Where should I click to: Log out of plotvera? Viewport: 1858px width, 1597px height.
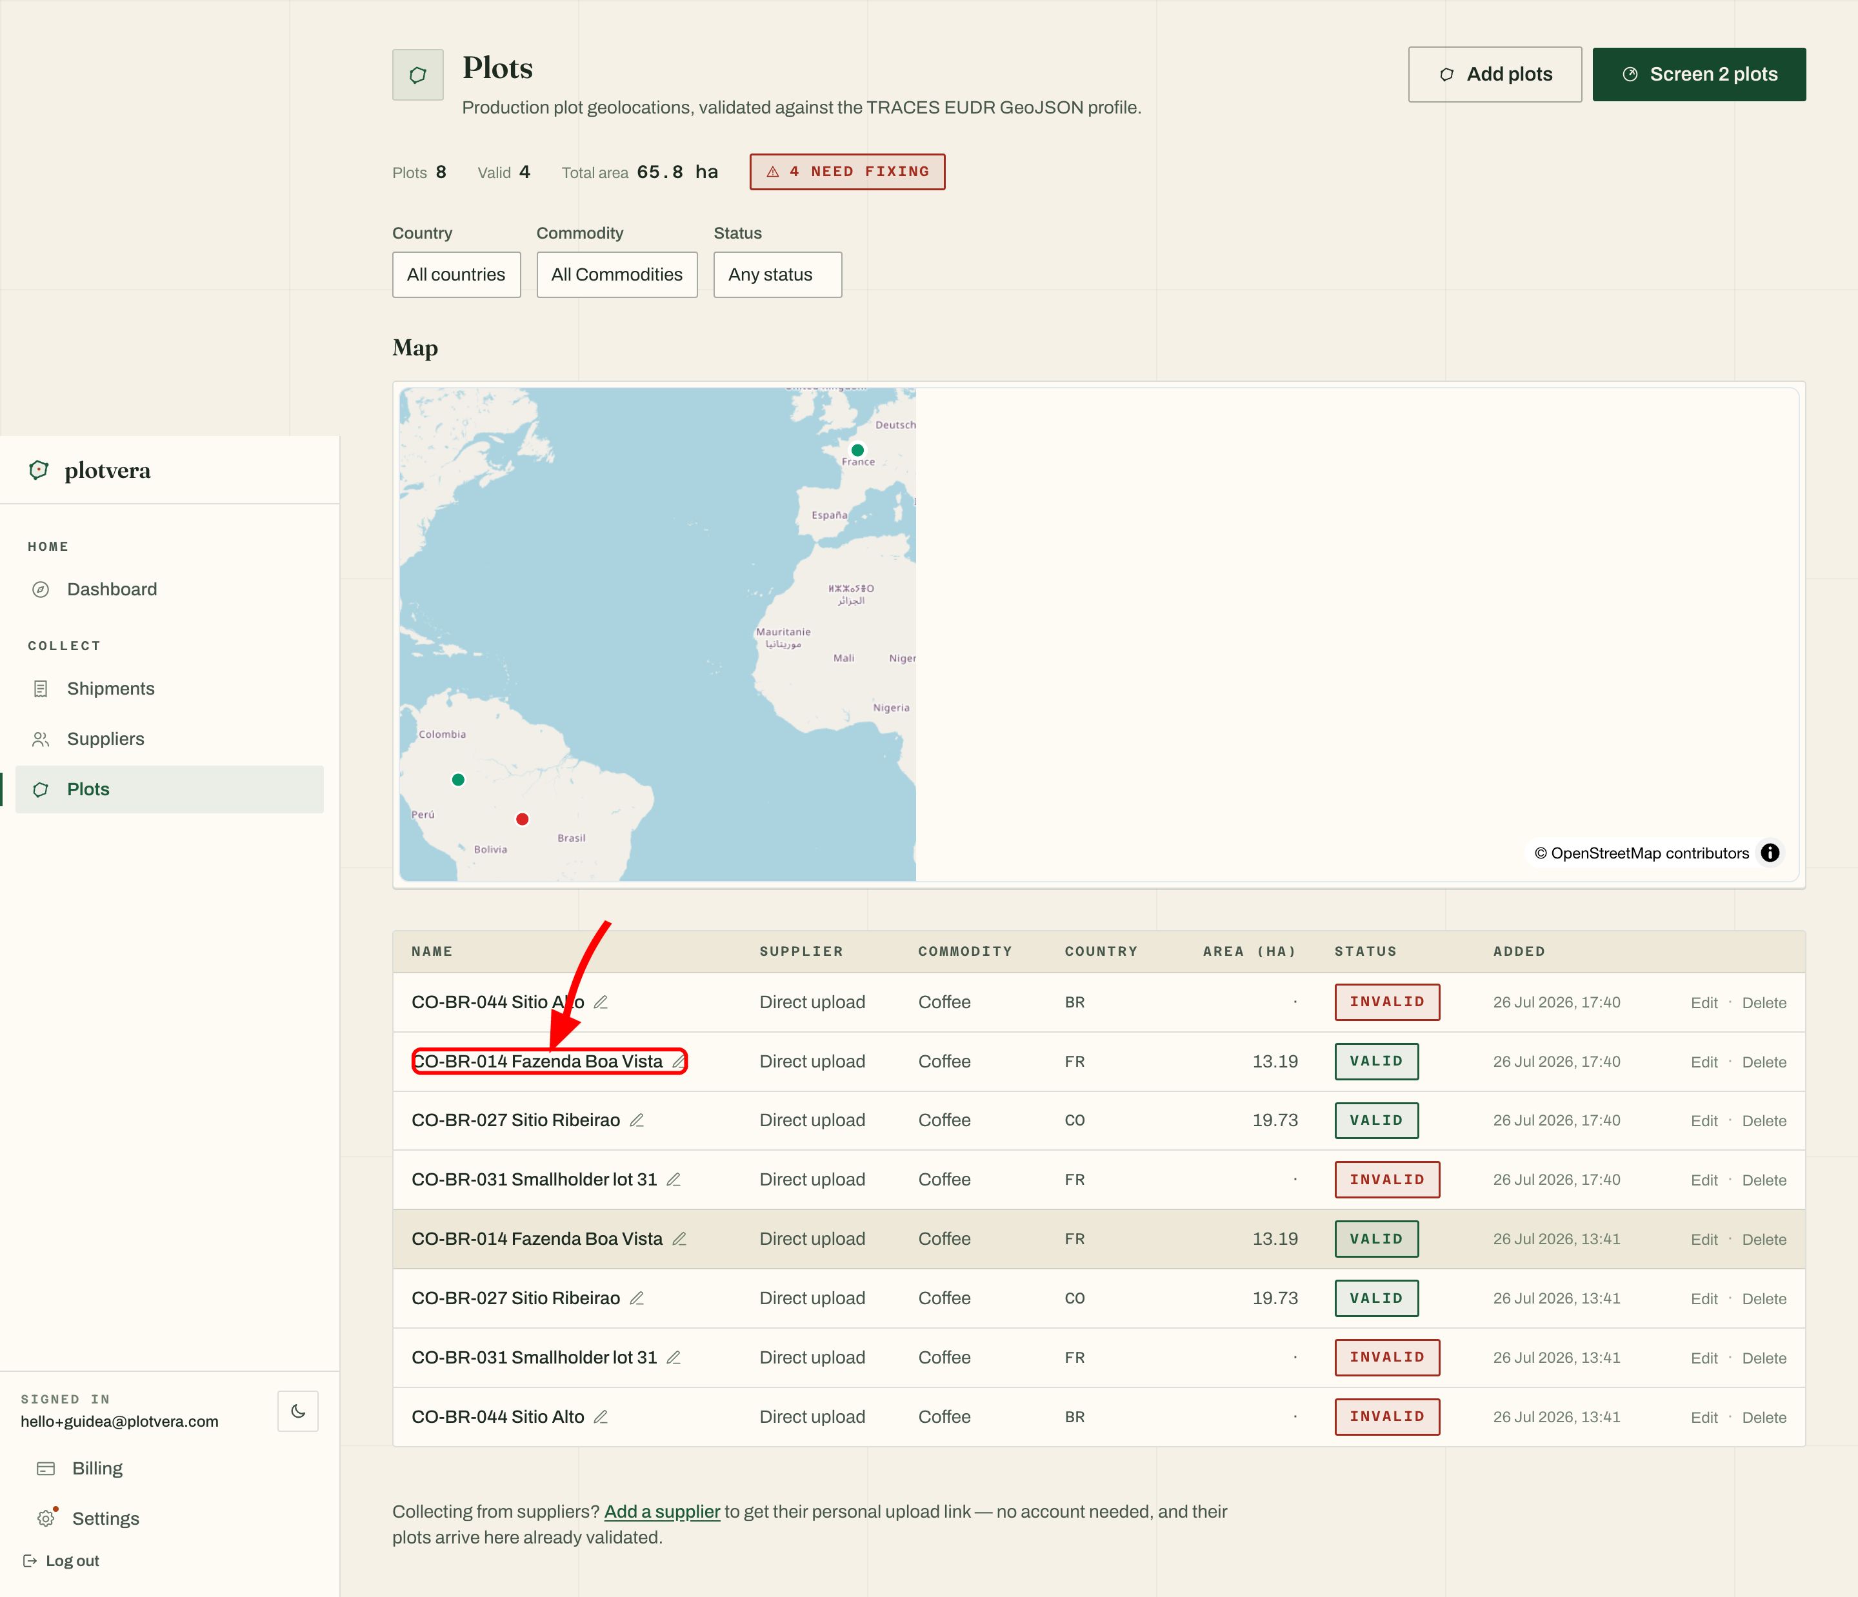click(x=61, y=1560)
